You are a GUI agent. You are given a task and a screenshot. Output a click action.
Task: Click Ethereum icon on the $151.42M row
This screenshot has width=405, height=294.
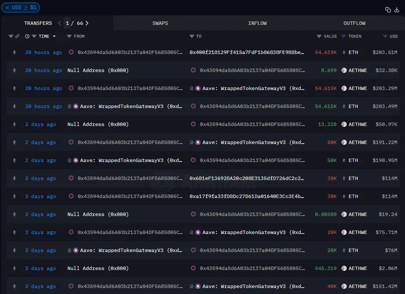click(x=15, y=286)
